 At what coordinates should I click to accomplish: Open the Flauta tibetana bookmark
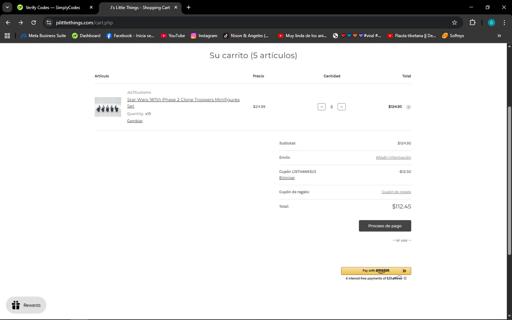pyautogui.click(x=412, y=35)
